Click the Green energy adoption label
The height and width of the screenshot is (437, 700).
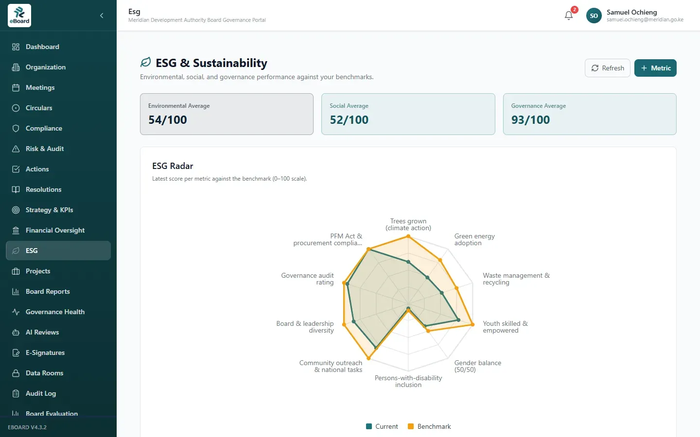click(474, 239)
